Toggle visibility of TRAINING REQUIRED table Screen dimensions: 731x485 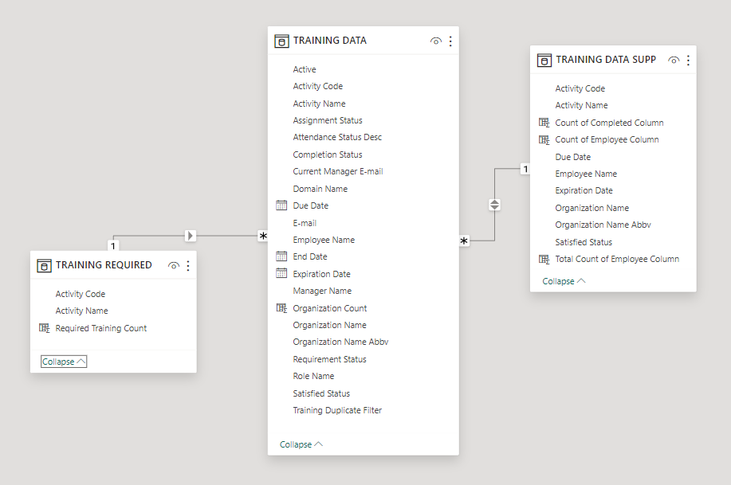174,265
